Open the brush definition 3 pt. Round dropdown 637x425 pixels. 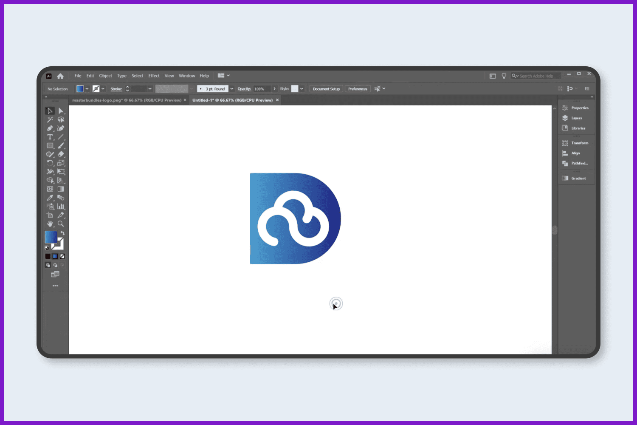pos(231,89)
